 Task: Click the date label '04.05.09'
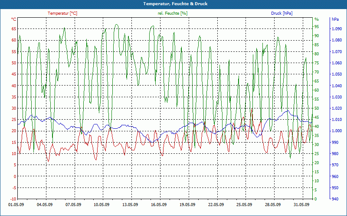coord(45,204)
